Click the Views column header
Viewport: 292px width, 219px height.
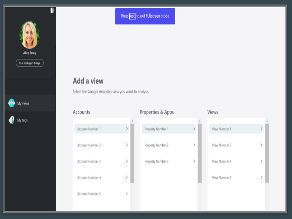(x=213, y=112)
